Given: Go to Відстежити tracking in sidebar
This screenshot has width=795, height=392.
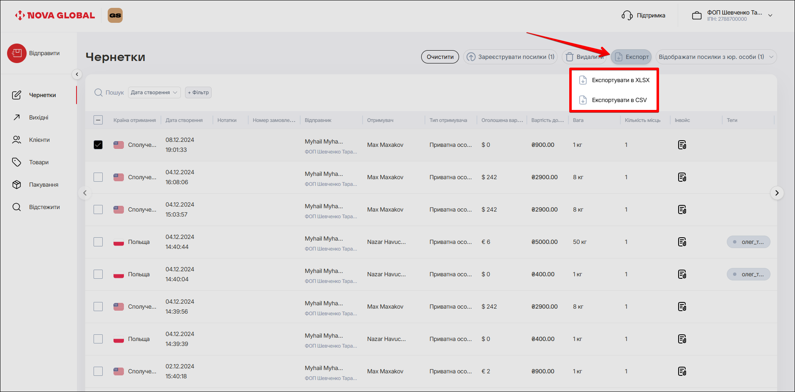Looking at the screenshot, I should click(x=44, y=207).
